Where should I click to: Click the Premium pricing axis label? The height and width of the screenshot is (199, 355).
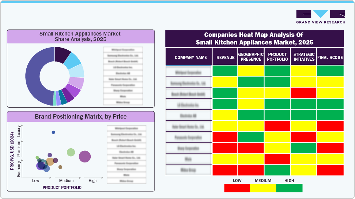[x=19, y=149]
